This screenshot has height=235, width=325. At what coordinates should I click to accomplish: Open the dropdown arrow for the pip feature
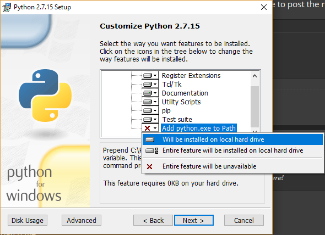pyautogui.click(x=155, y=110)
